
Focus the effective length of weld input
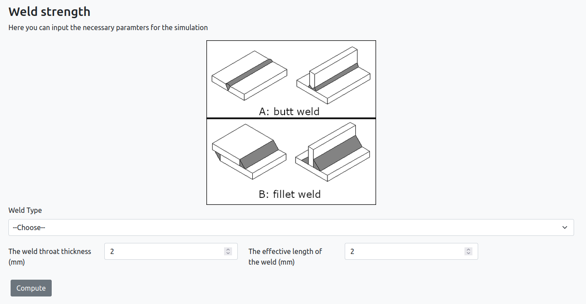coord(411,251)
